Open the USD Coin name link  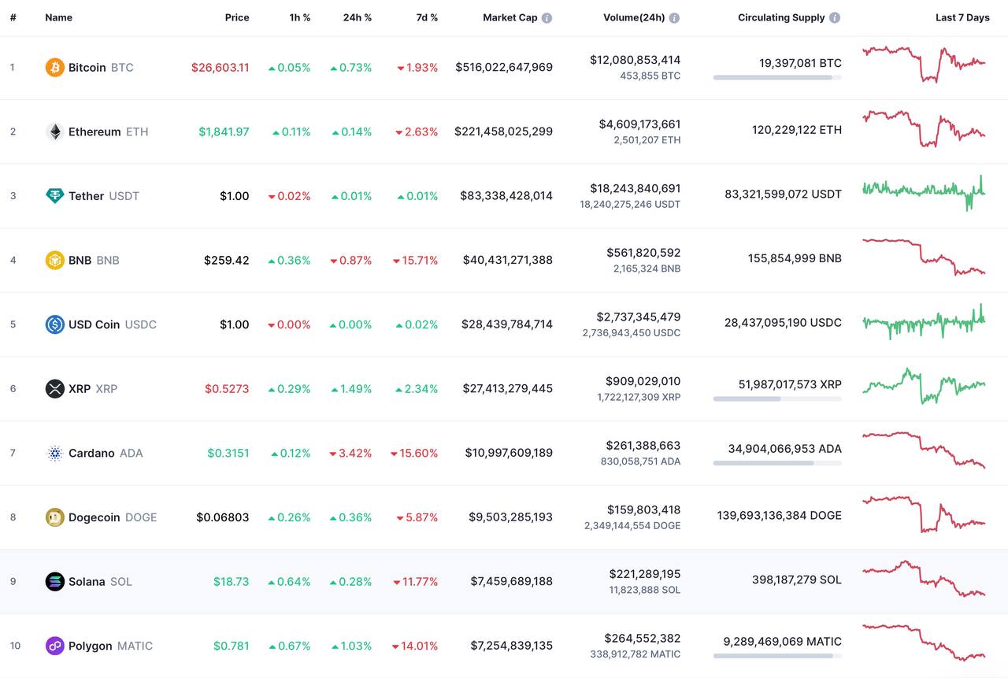[94, 324]
